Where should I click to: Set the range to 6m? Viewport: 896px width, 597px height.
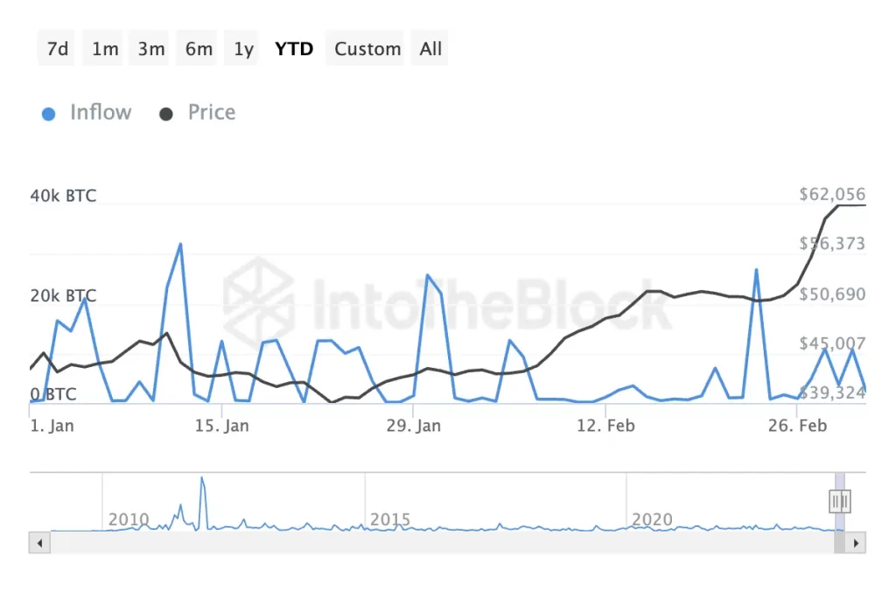pyautogui.click(x=199, y=49)
